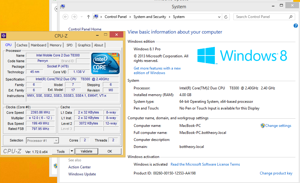Click the Validate button

tap(86, 151)
